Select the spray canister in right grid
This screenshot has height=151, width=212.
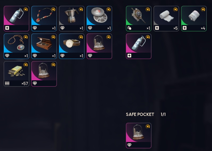click(x=139, y=46)
